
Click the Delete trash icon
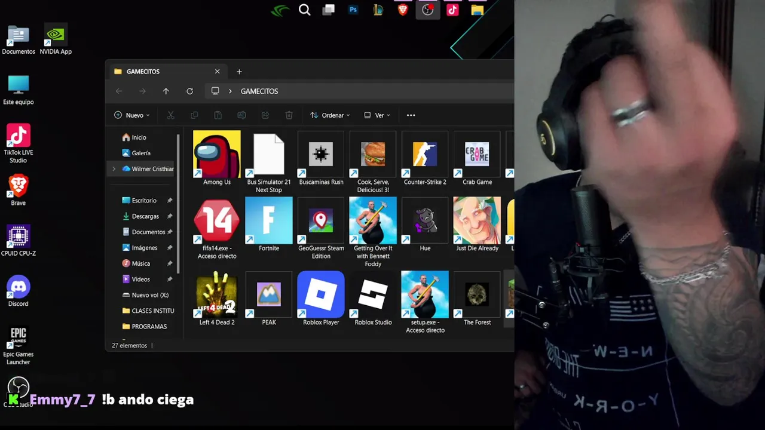coord(289,115)
